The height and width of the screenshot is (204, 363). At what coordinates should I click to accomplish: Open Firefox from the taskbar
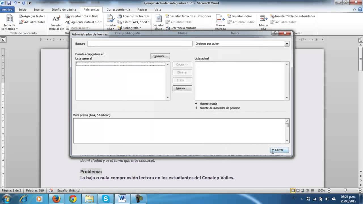[56, 199]
